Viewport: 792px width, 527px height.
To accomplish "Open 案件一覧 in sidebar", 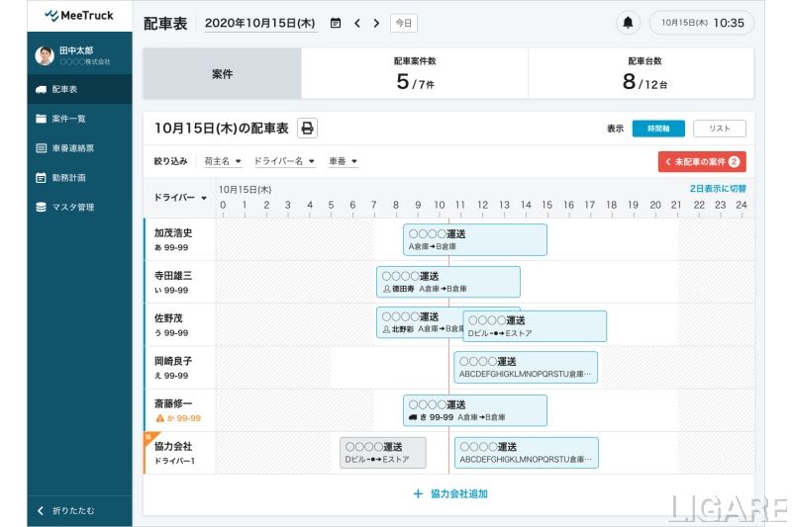I will coord(68,119).
